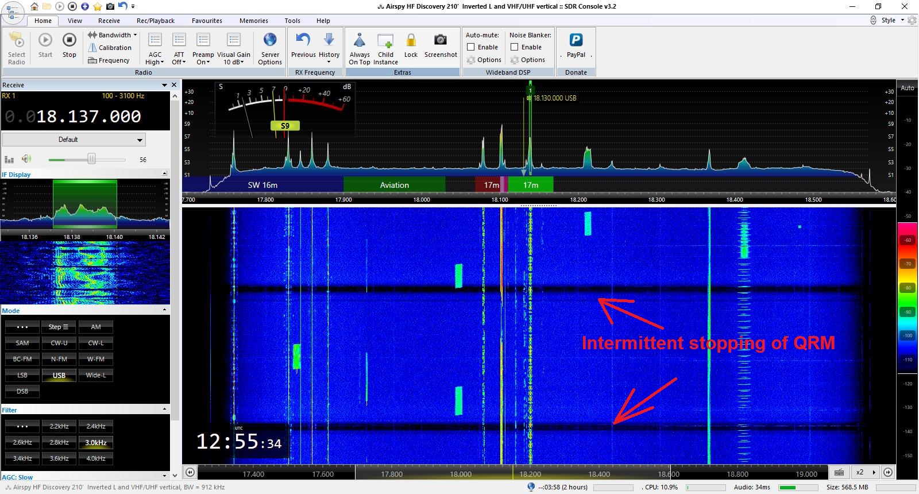This screenshot has height=494, width=919.
Task: Click the Screenshot camera icon
Action: 441,40
